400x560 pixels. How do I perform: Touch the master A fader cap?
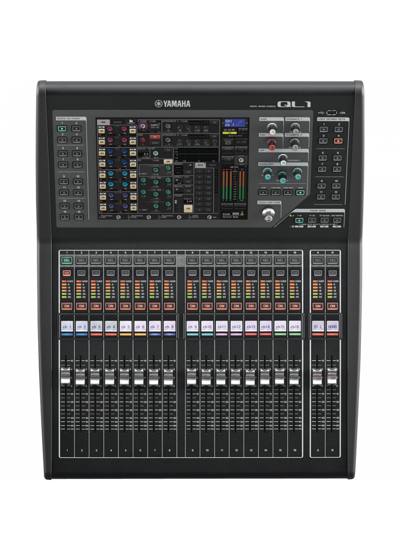(x=317, y=377)
